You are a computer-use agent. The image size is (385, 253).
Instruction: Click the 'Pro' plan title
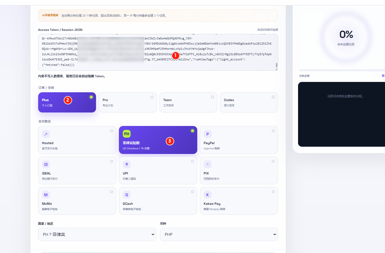pyautogui.click(x=105, y=100)
